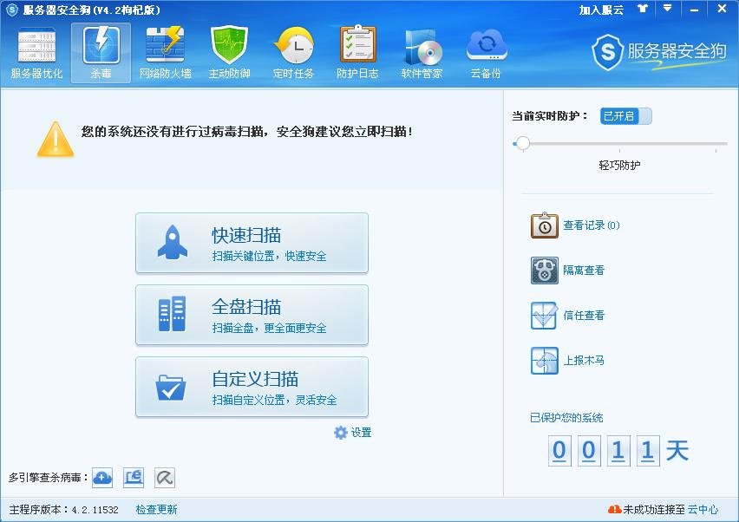Click the 云中心 link in status bar
The image size is (739, 522).
tap(703, 509)
